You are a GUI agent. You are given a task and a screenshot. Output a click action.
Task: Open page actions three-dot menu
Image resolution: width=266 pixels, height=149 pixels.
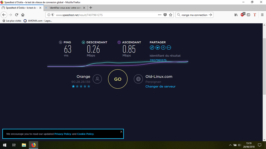pyautogui.click(x=159, y=15)
